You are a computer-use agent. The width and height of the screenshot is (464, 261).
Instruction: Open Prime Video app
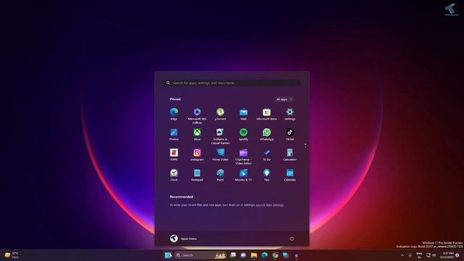click(220, 154)
